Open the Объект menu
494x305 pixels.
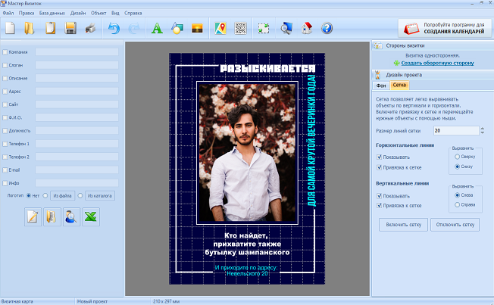point(98,13)
